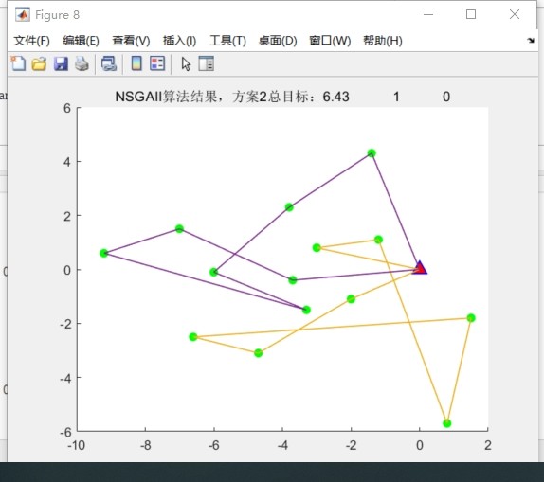The width and height of the screenshot is (544, 482).
Task: Click the rightmost green node near x=1.5
Action: click(x=471, y=317)
